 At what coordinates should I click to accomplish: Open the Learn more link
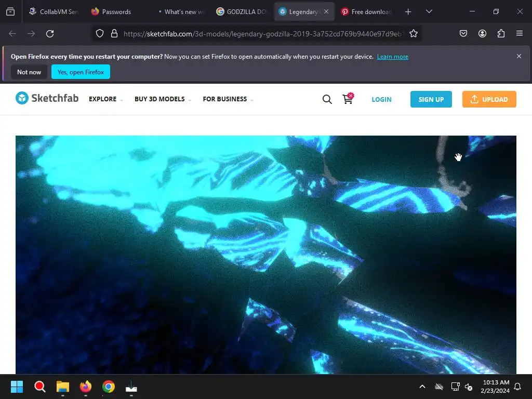393,57
